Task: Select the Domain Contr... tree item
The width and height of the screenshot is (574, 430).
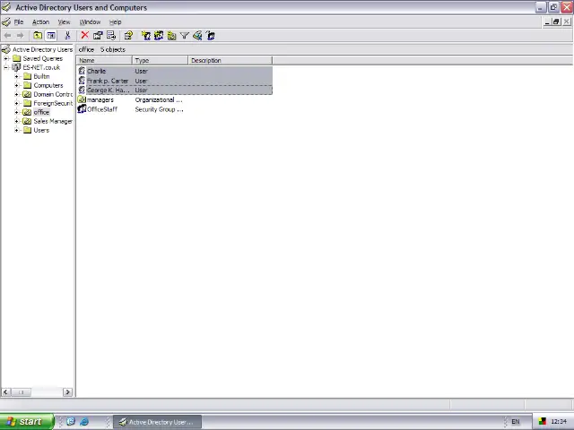Action: click(x=53, y=94)
